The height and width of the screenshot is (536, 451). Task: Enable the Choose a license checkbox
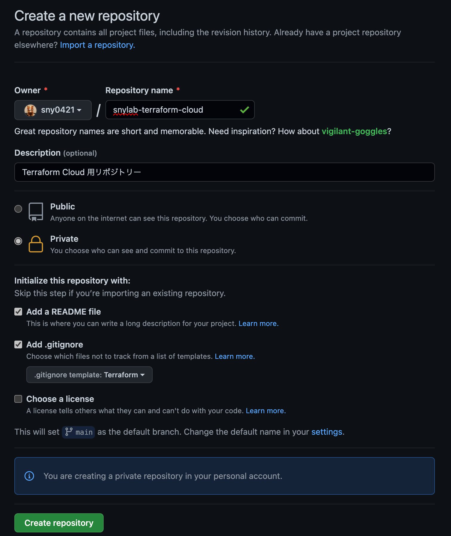point(18,399)
